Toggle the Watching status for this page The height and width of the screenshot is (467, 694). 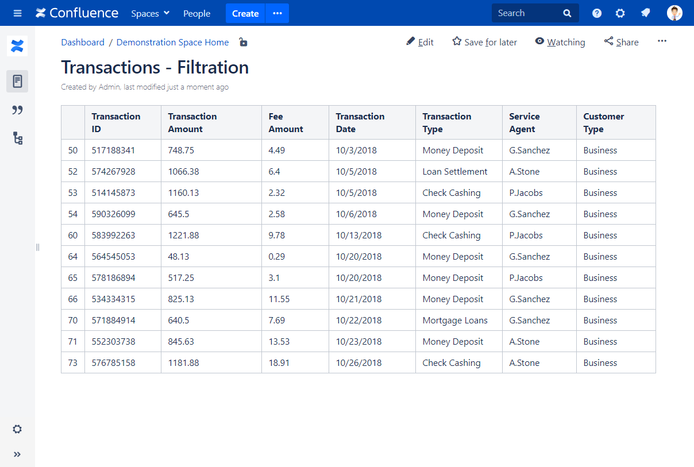pyautogui.click(x=560, y=41)
